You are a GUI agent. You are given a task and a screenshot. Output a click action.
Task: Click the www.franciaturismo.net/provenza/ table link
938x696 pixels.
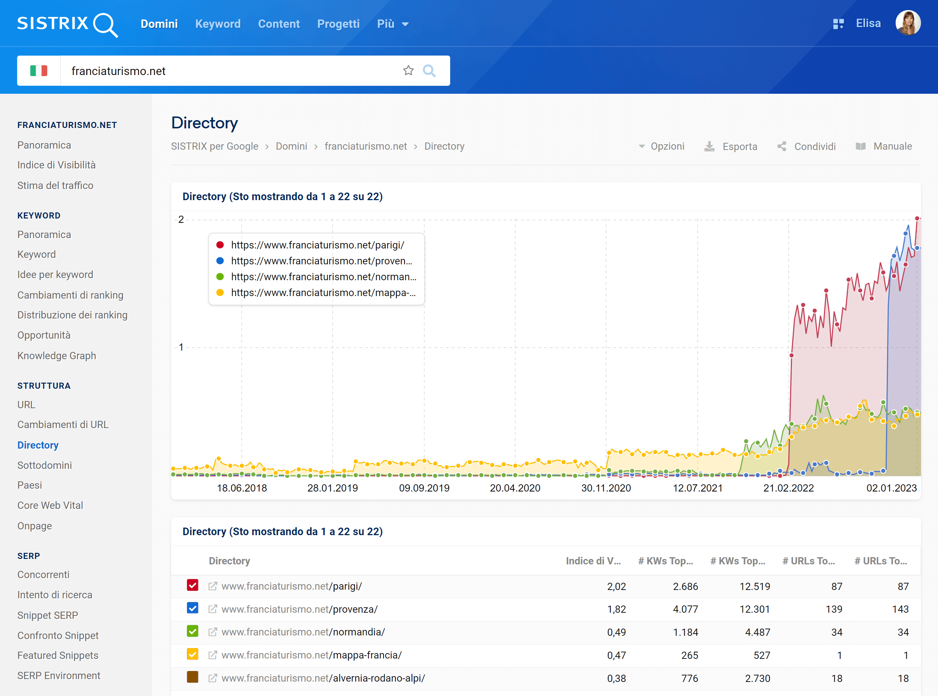tap(299, 609)
